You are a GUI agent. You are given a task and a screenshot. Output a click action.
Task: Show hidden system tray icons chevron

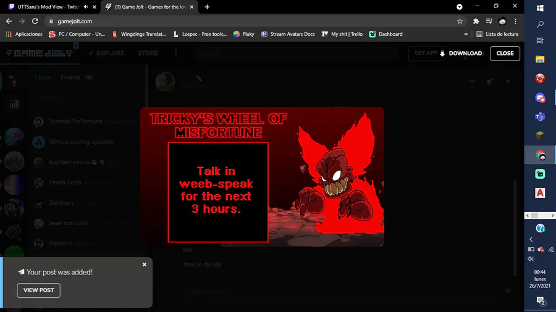tap(531, 239)
